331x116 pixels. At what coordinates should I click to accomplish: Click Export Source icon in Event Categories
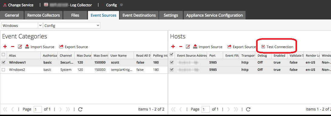(61, 47)
